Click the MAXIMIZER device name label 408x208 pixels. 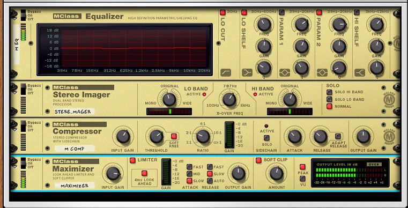click(75, 185)
